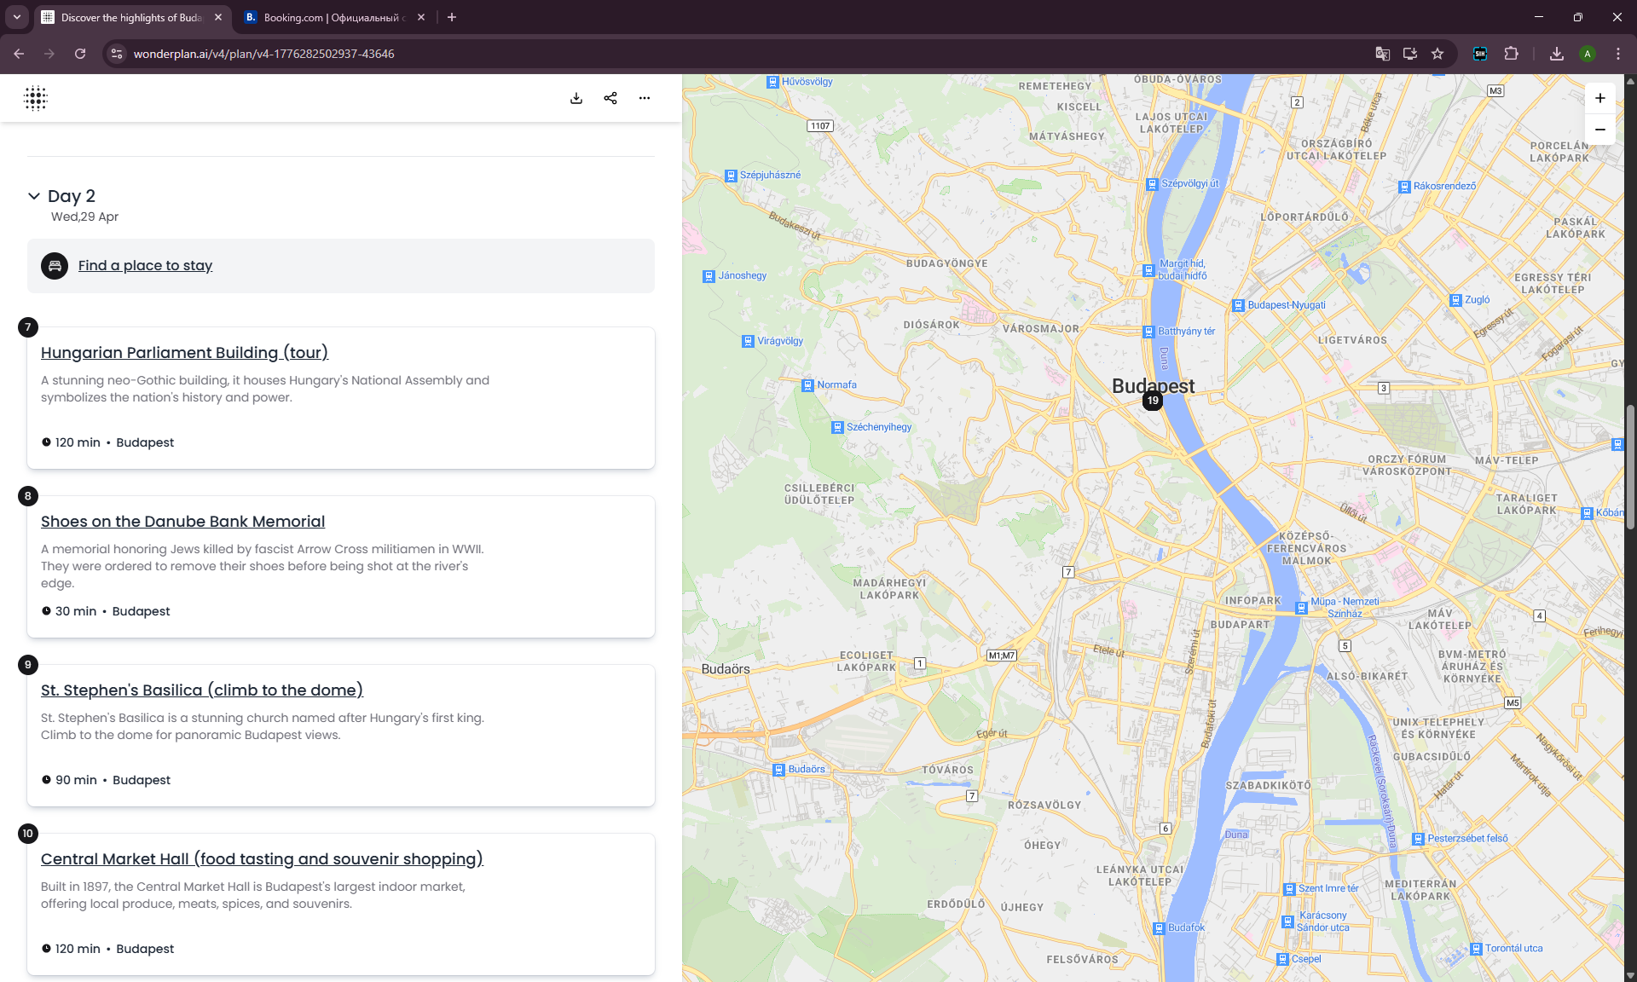
Task: Click the Wonderplan logo icon
Action: point(36,98)
